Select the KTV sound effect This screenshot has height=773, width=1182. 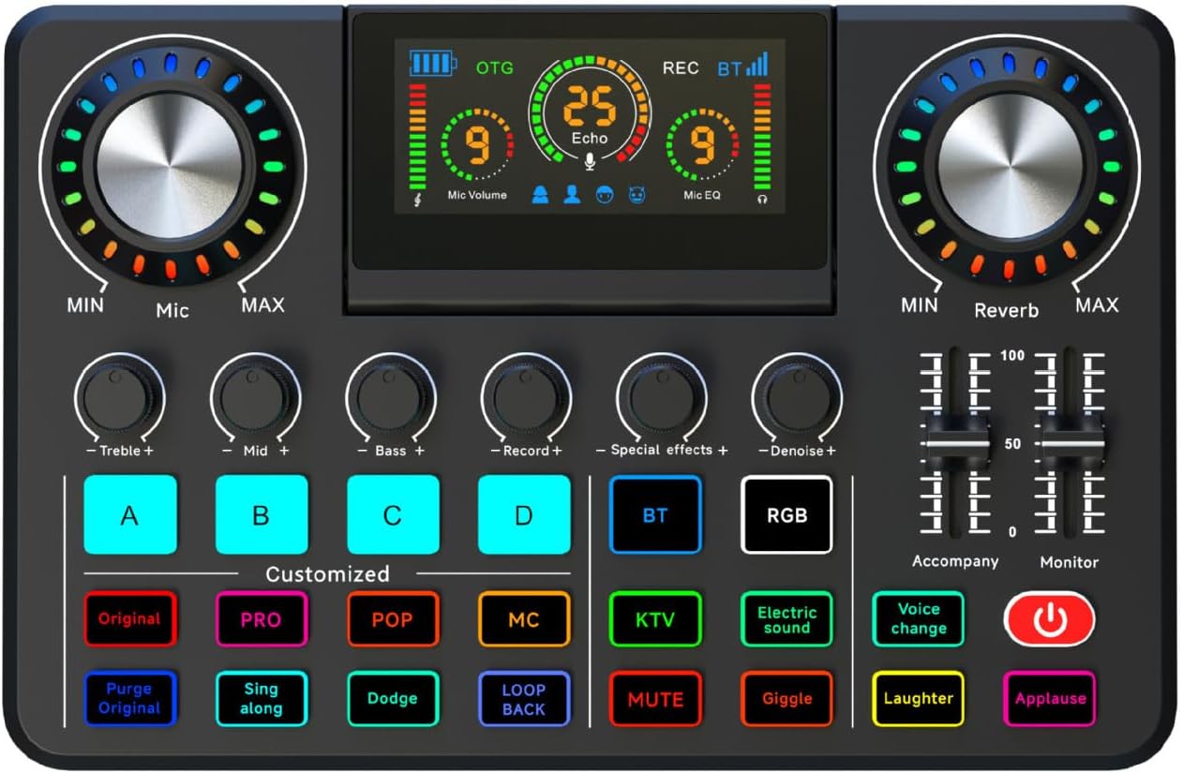tap(655, 618)
